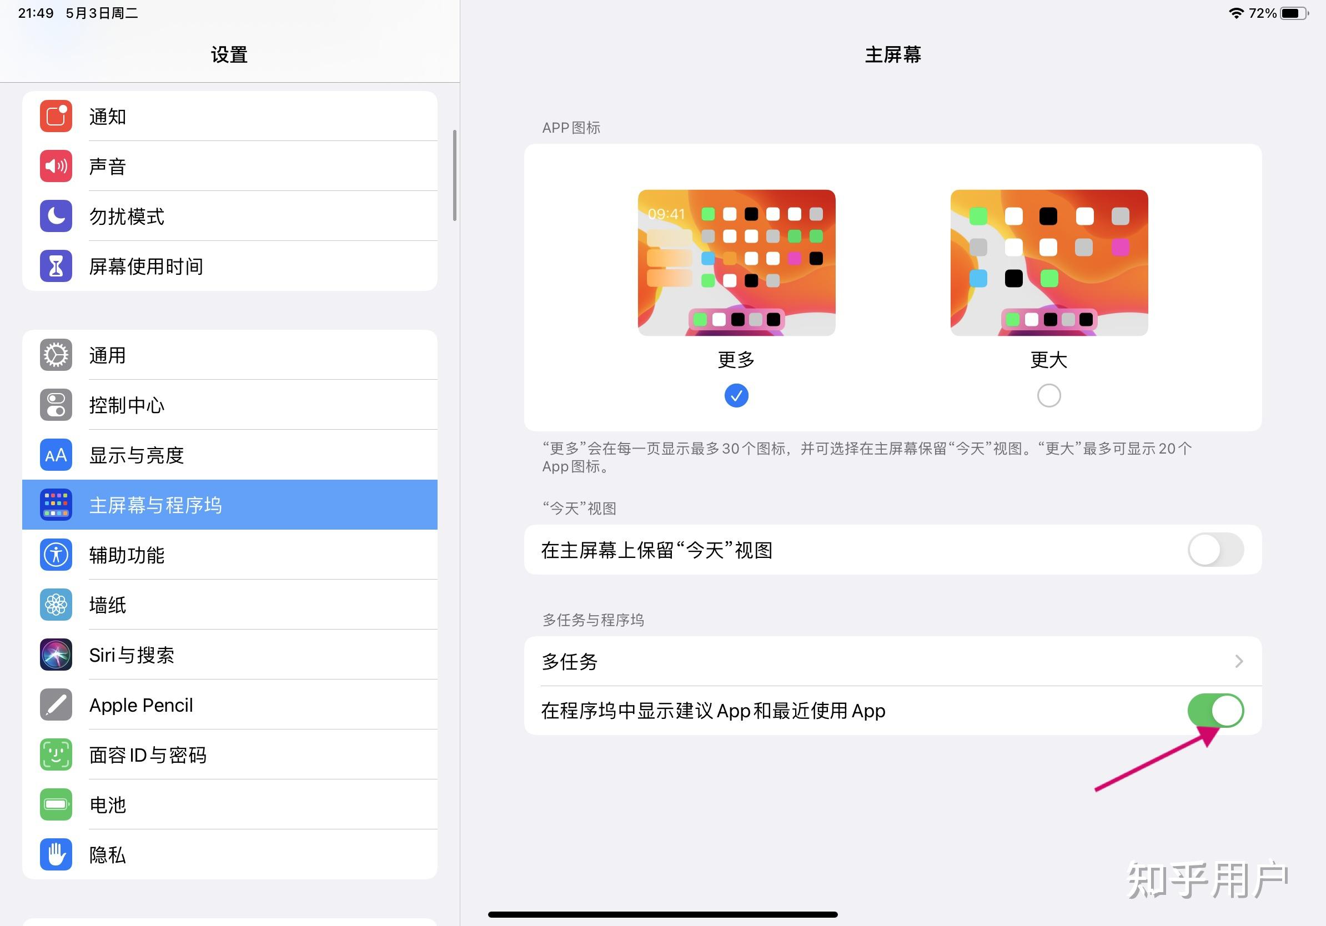Tap the Control Center (控制中心) switches icon

click(x=56, y=405)
